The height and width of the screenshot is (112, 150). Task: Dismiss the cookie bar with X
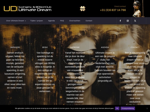pyautogui.click(x=147, y=108)
